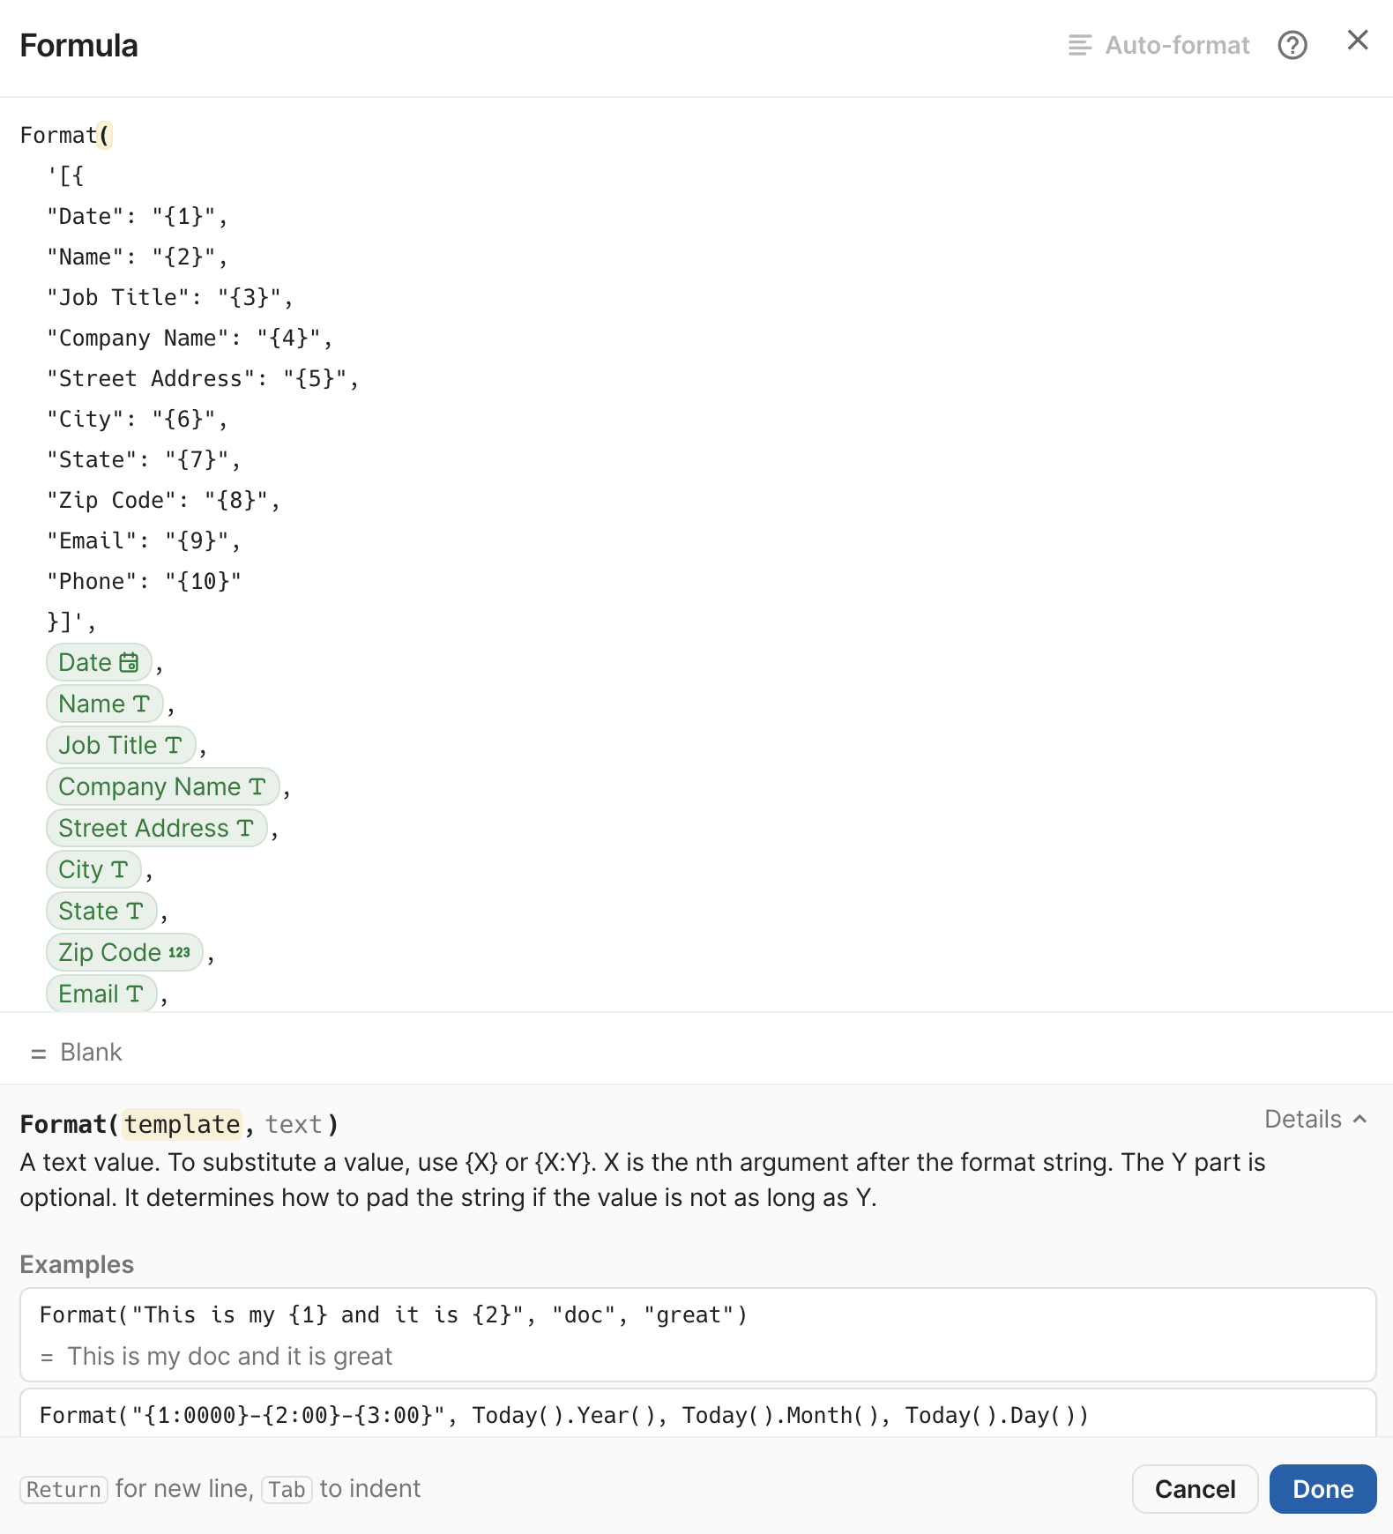
Task: Open the formula help question mark
Action: click(1292, 45)
